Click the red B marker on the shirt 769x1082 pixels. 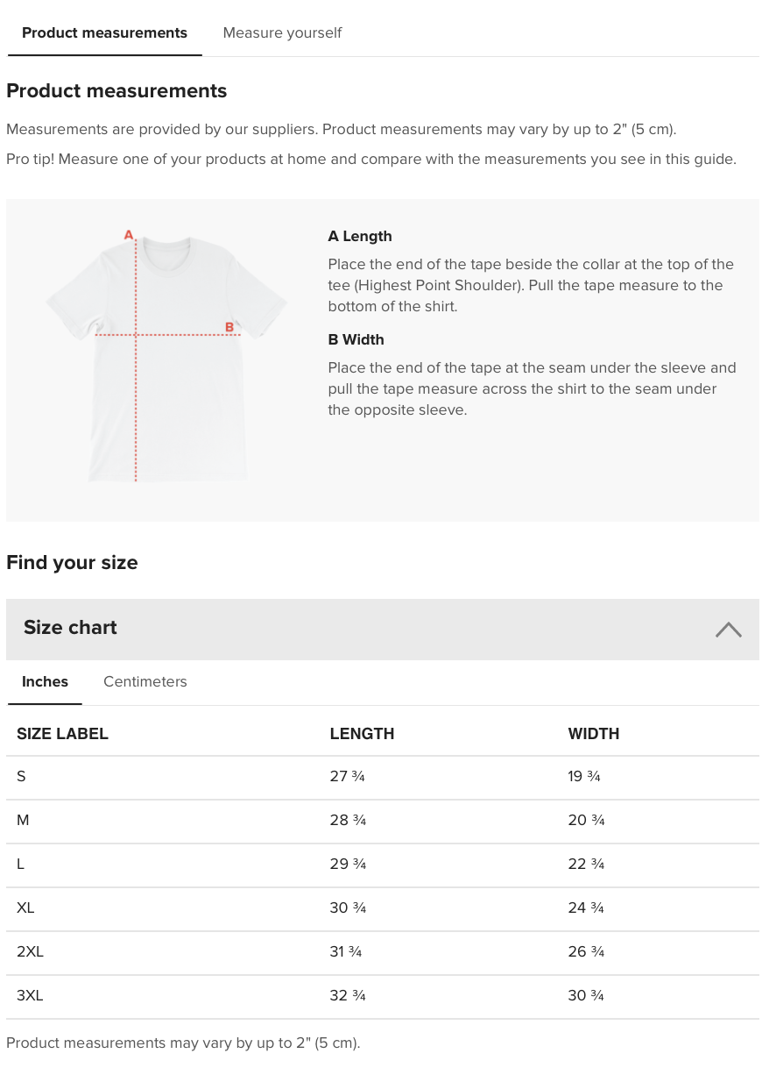[x=229, y=327]
